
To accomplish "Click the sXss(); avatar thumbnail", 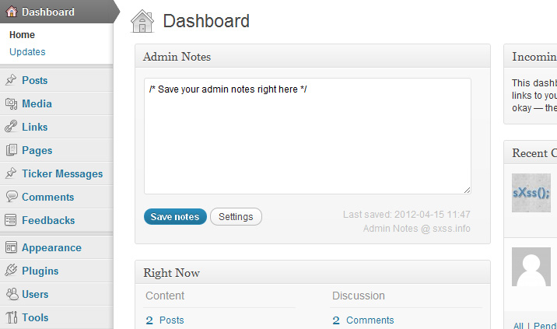I will coord(531,193).
